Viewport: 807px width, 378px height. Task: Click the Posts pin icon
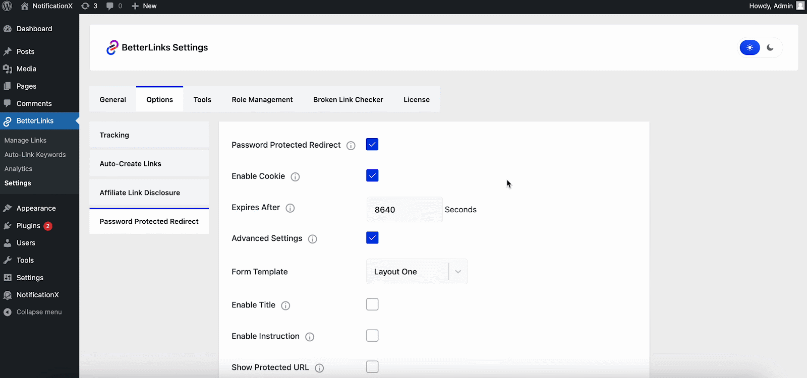[8, 51]
